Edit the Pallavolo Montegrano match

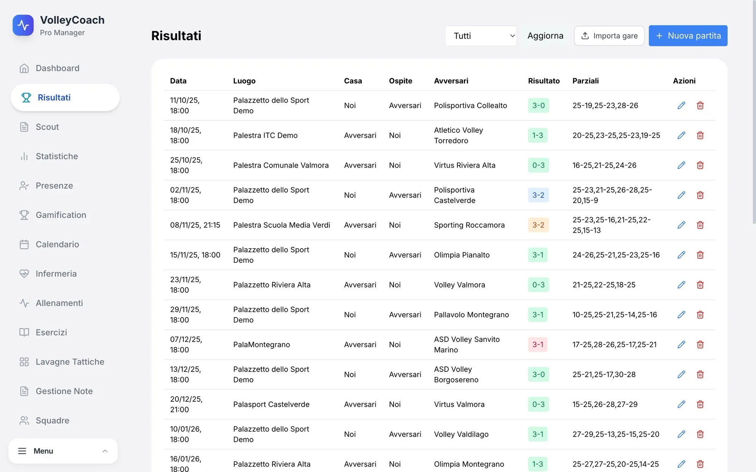681,315
